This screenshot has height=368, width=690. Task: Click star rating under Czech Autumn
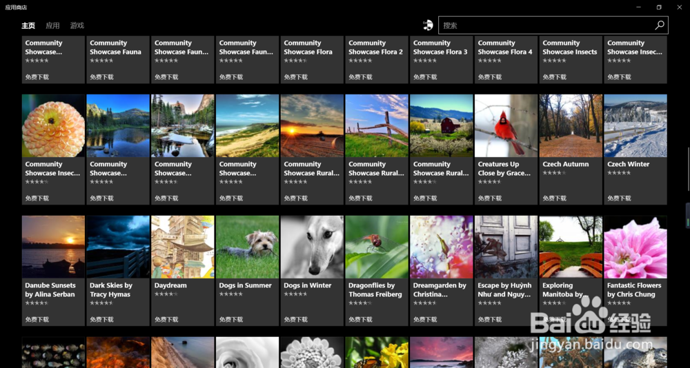[x=554, y=173]
